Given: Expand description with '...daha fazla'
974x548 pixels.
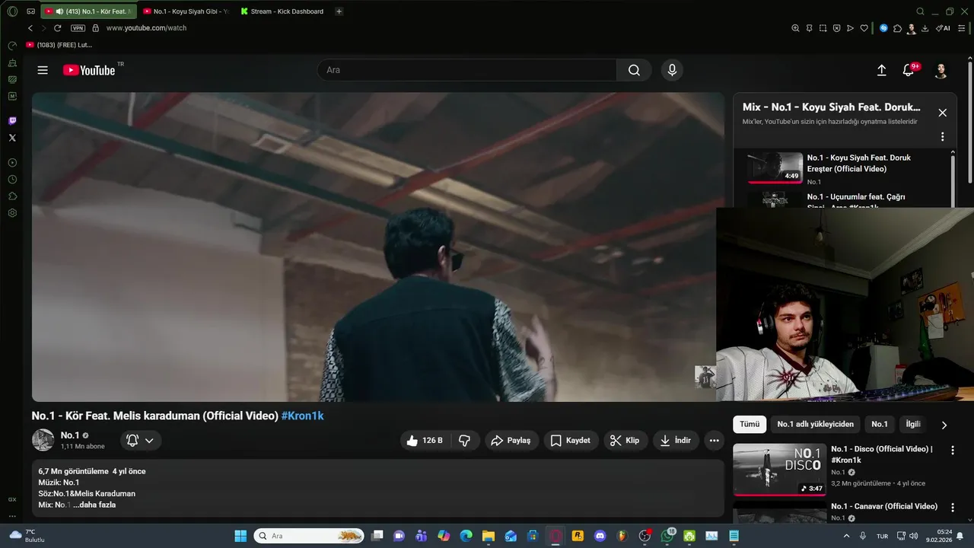Looking at the screenshot, I should point(94,505).
